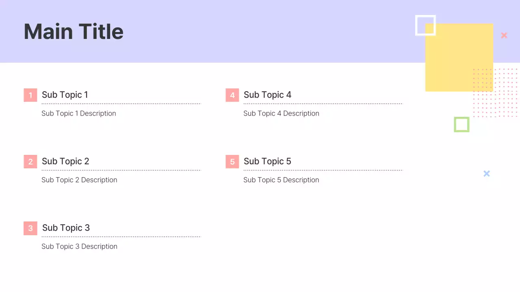Select the Main Title text
This screenshot has height=292, width=520.
tap(74, 32)
